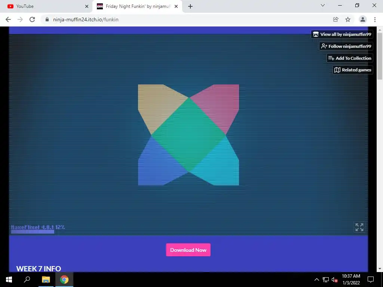Close the YouTube tab
This screenshot has width=383, height=287.
coord(87,7)
